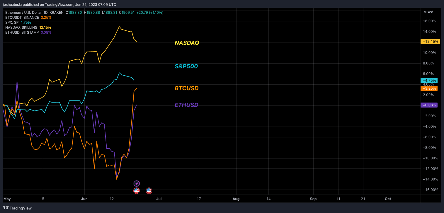Click the first US flag event marker
Viewport: 444px width, 213px height.
[137, 191]
